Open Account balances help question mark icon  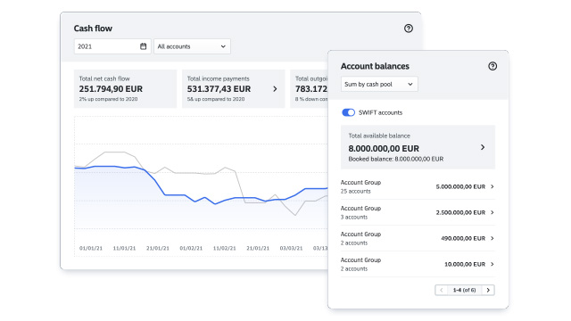(x=492, y=66)
